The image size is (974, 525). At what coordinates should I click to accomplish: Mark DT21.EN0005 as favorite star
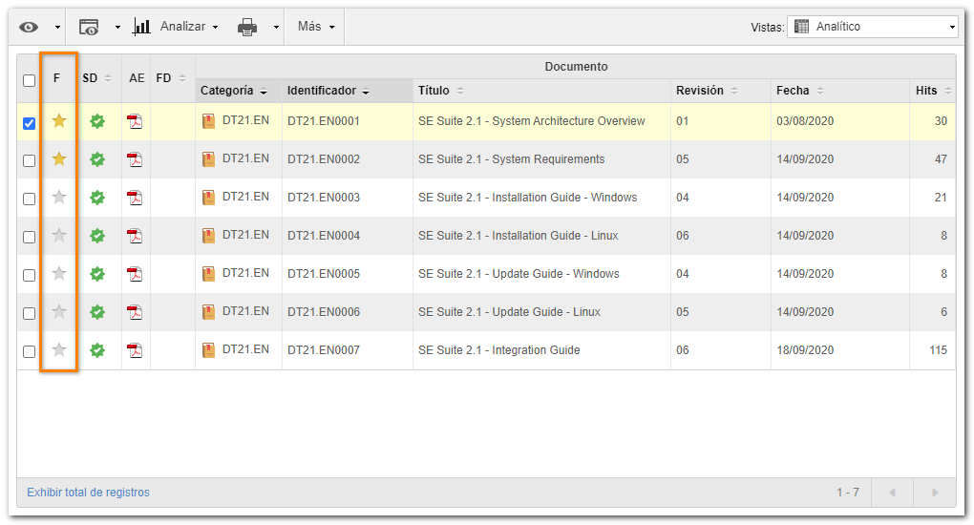coord(59,273)
